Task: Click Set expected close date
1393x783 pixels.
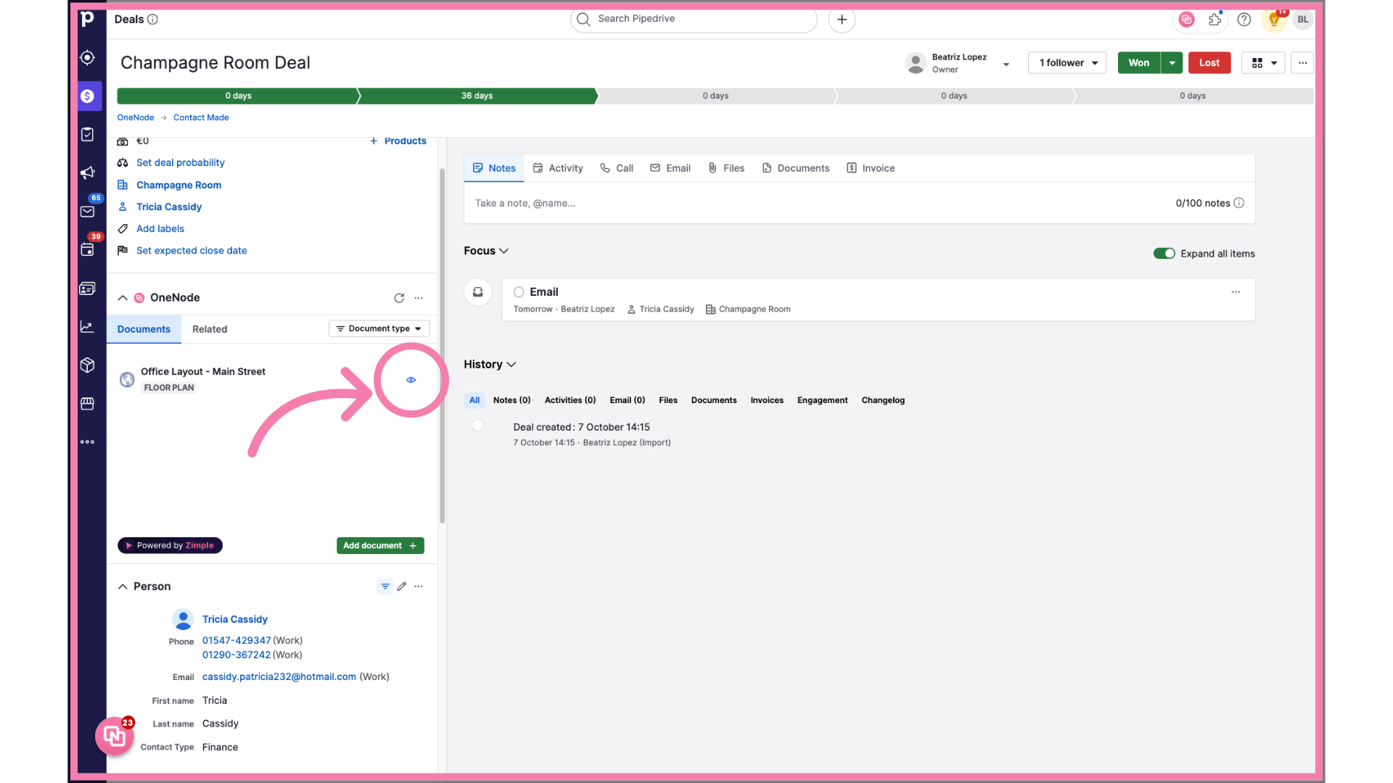Action: tap(192, 251)
